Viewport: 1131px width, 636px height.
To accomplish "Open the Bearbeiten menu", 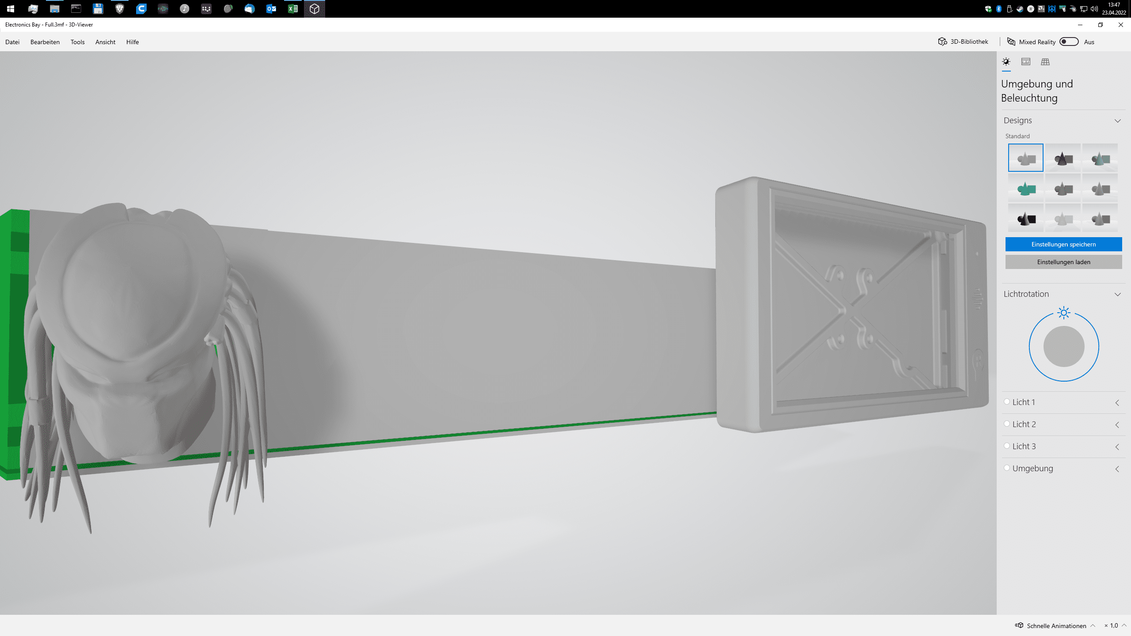I will tap(45, 42).
